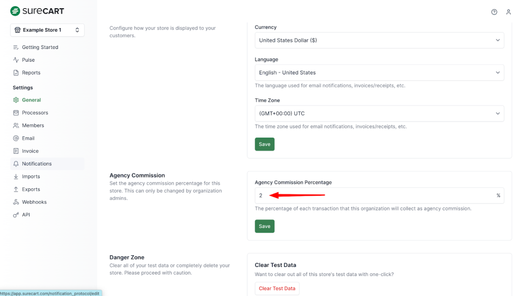The width and height of the screenshot is (522, 296).
Task: Save the Agency Commission percentage
Action: (265, 226)
